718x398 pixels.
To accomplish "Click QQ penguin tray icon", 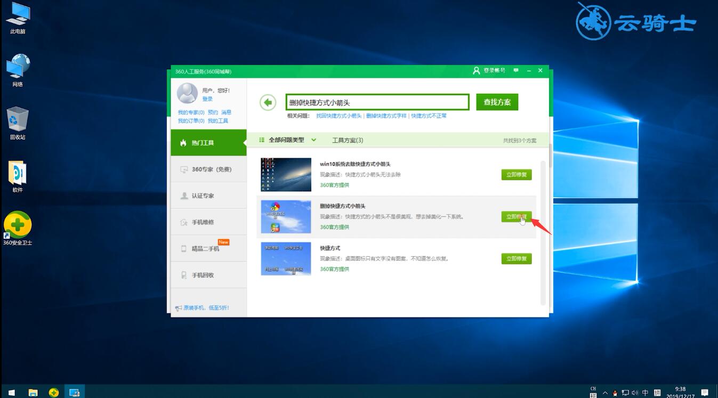I will click(x=616, y=393).
